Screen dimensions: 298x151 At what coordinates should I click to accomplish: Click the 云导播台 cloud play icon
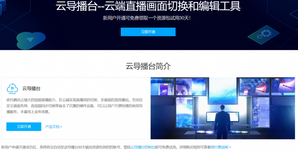point(12,89)
